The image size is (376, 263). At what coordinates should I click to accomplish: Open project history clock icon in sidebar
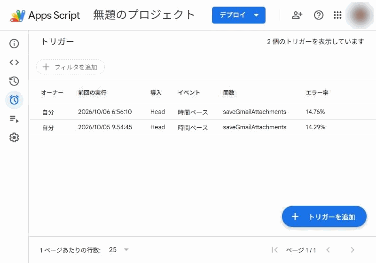coord(14,81)
